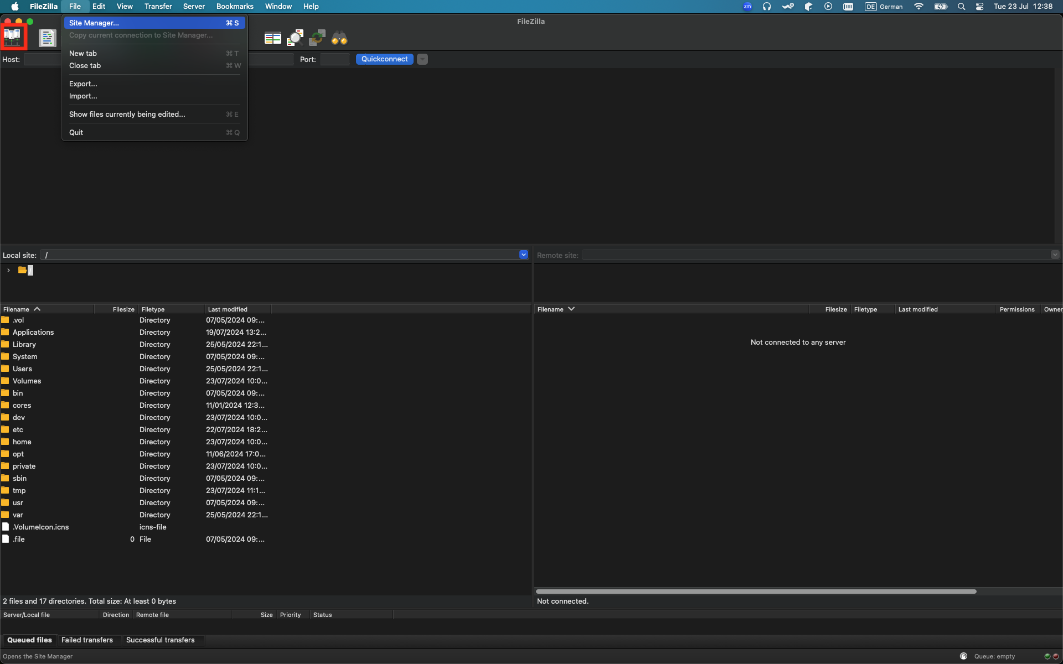Viewport: 1063px width, 664px height.
Task: Click the Host input field
Action: point(43,59)
